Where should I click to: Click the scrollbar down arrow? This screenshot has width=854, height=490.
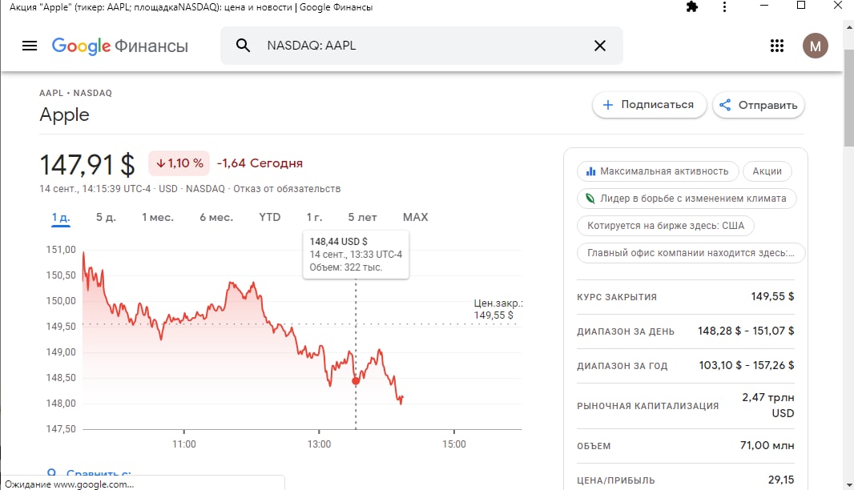(x=848, y=484)
